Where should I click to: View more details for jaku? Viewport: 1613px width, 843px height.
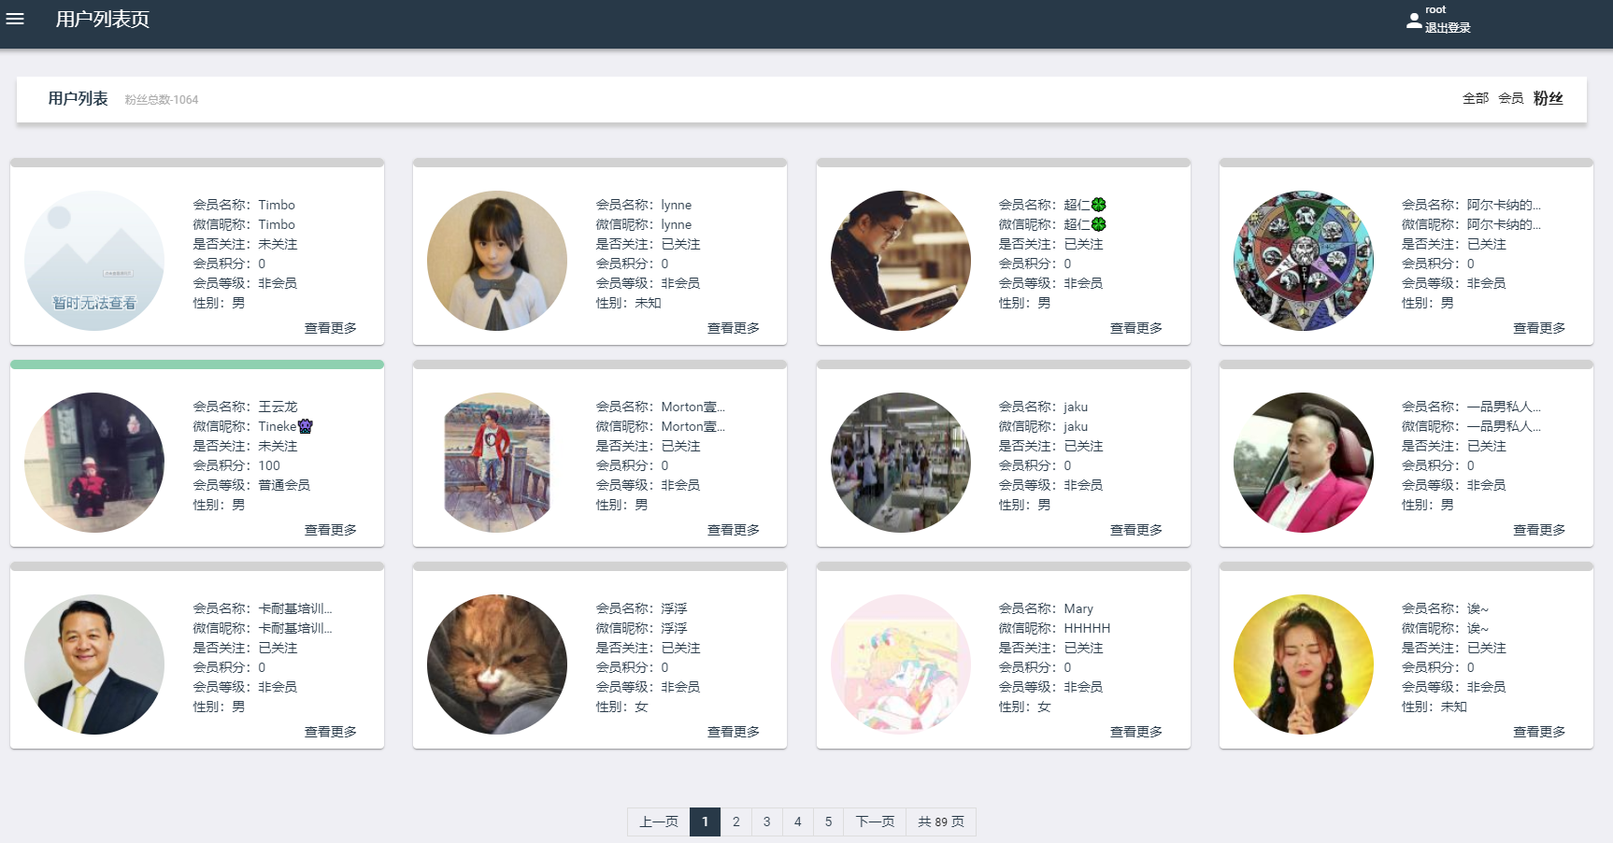pyautogui.click(x=1135, y=530)
